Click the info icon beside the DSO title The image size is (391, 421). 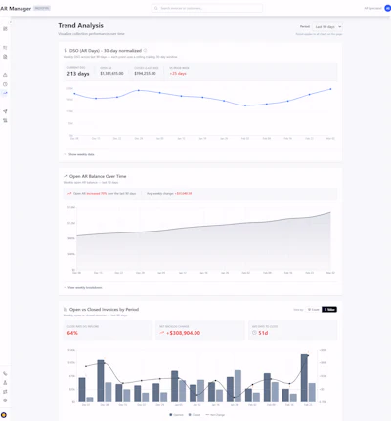(145, 51)
